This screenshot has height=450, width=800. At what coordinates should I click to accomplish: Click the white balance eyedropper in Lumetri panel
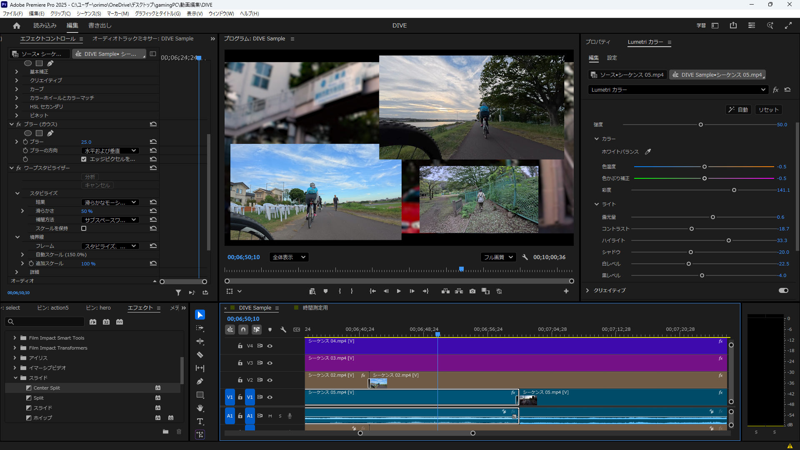(648, 152)
